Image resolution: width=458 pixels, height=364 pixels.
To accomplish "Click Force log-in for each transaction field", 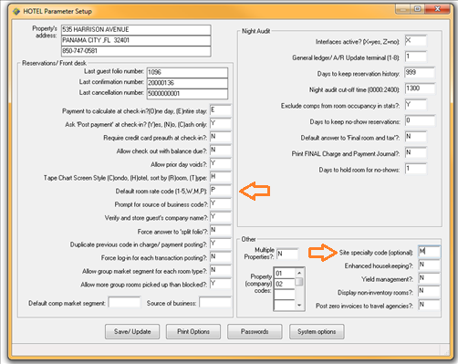I will tap(221, 257).
